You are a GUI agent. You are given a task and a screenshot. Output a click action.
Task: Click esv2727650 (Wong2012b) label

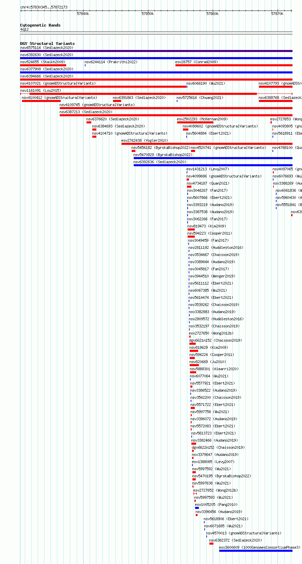click(x=211, y=333)
